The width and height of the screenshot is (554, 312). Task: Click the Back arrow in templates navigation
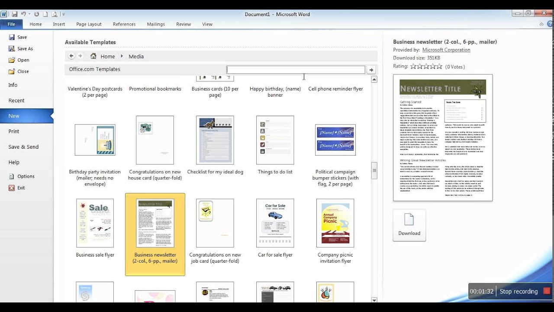(x=71, y=56)
